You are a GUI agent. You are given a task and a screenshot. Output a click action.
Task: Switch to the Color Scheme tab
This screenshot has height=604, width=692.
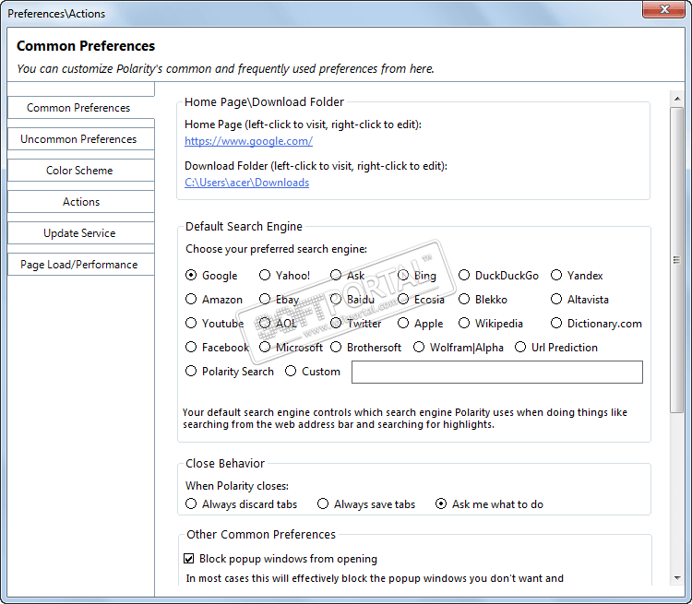(x=79, y=171)
